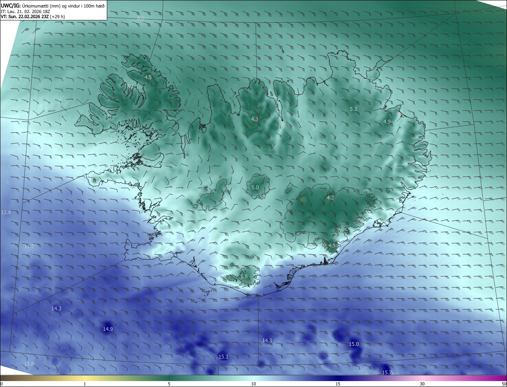Viewport: 507px width, 387px height.
Task: Click the 4.3 value label
Action: pyautogui.click(x=255, y=119)
